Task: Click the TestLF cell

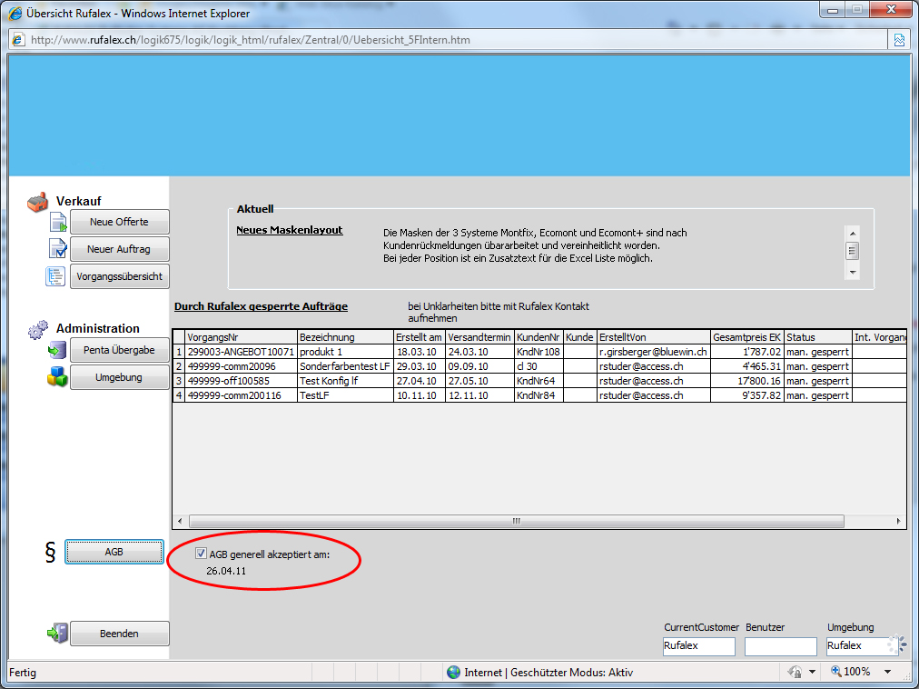Action: [345, 395]
